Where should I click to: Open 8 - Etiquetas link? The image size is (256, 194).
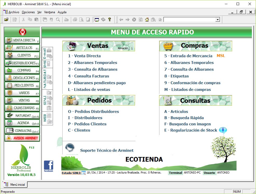click(x=177, y=76)
